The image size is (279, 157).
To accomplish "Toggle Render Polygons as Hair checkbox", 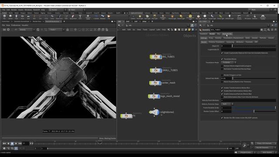I will pos(222,75).
